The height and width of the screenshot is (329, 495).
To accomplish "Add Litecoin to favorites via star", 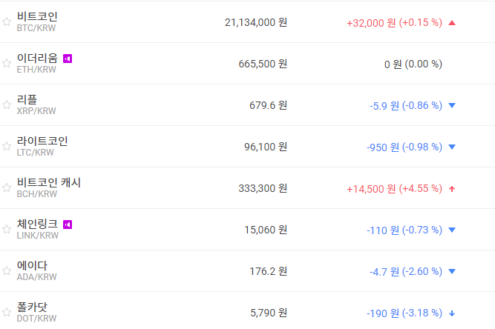I will (7, 147).
